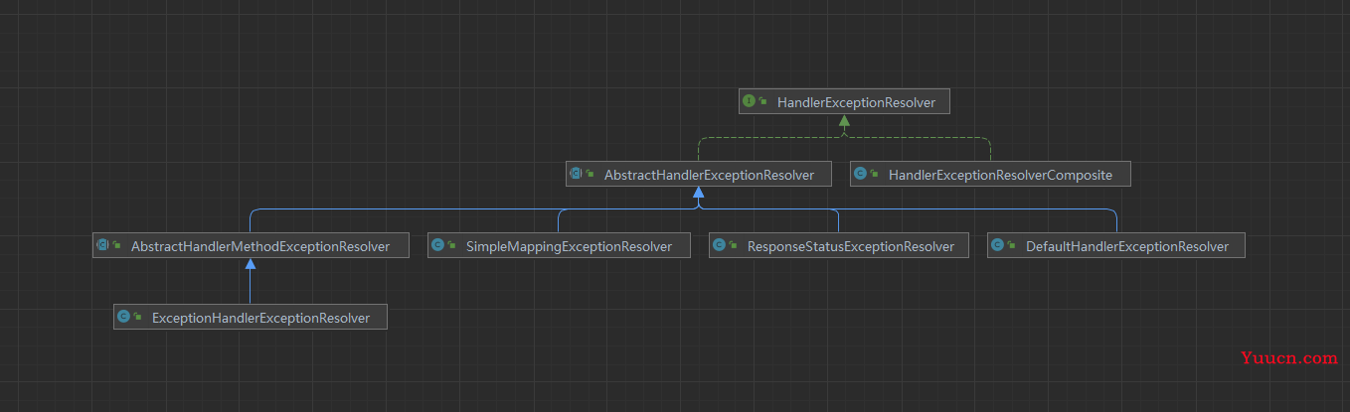Click the class icon on HandlerExceptionResolverComposite

point(860,175)
